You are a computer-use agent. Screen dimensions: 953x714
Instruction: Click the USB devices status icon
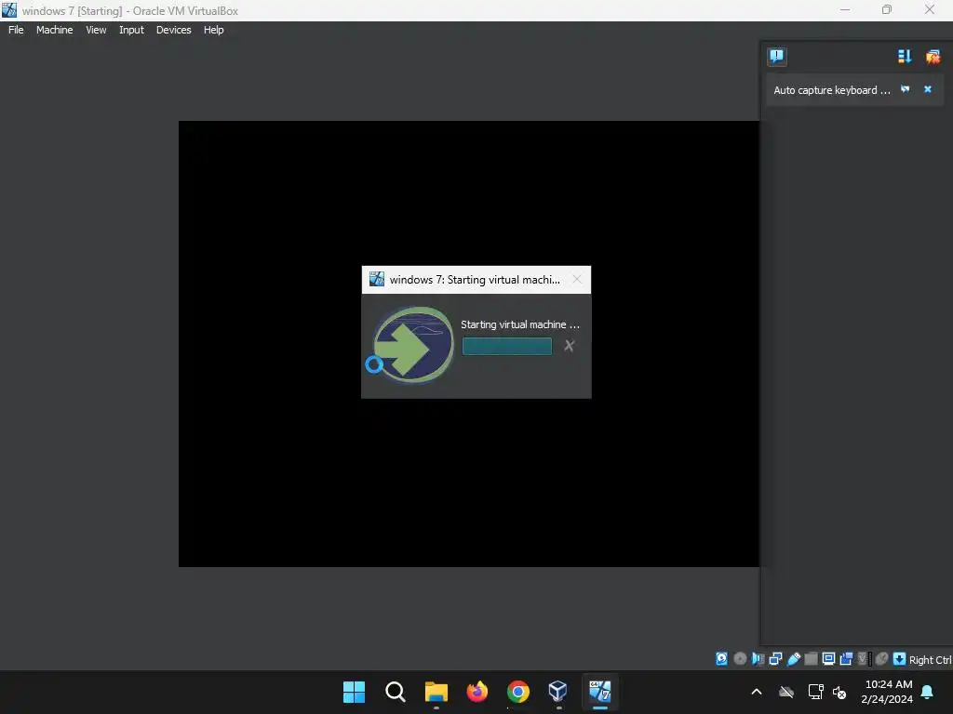point(793,659)
